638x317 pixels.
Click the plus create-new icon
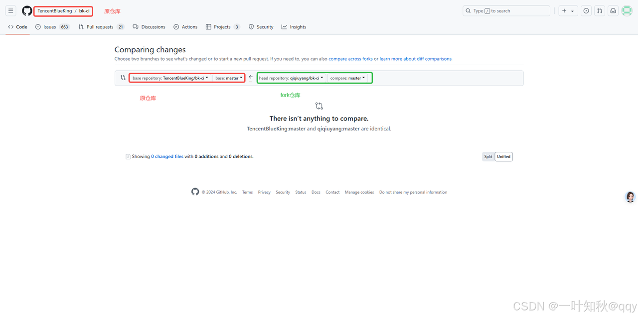[564, 11]
